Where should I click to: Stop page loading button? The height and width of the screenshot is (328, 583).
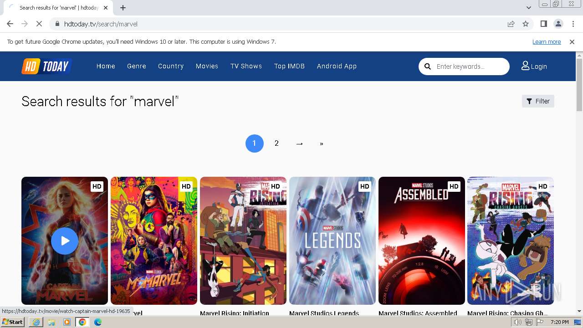tap(39, 24)
